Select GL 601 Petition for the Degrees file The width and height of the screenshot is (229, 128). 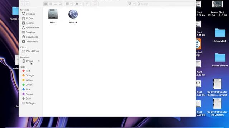tap(217, 103)
